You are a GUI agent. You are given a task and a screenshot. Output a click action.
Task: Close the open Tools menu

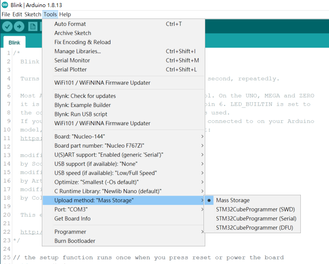click(50, 14)
